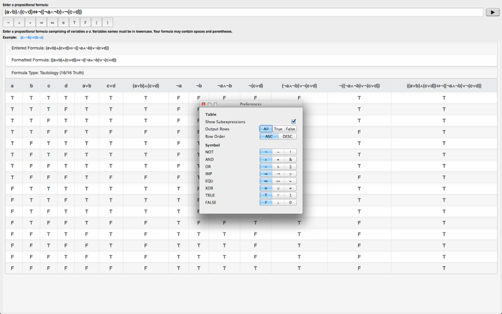This screenshot has width=502, height=314.
Task: Insert the equivalence double-arrow symbol from the toolbar
Action: (x=53, y=23)
